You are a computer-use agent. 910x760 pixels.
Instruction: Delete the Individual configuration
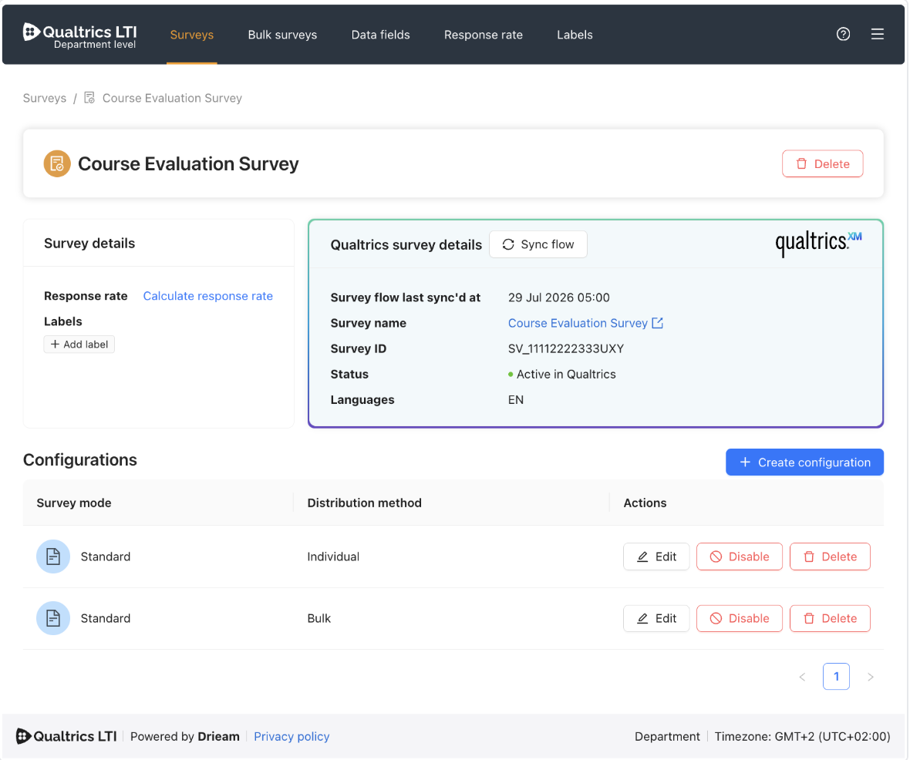[829, 557]
